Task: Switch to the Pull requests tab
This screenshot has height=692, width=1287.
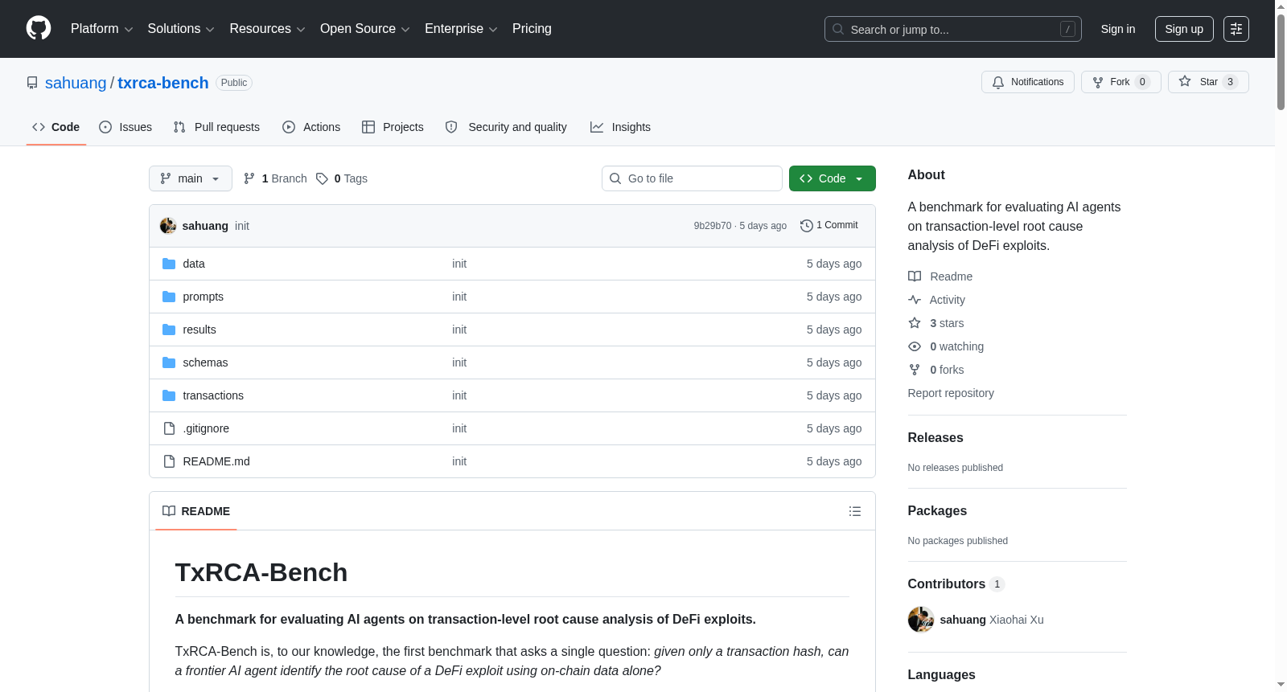Action: [216, 127]
